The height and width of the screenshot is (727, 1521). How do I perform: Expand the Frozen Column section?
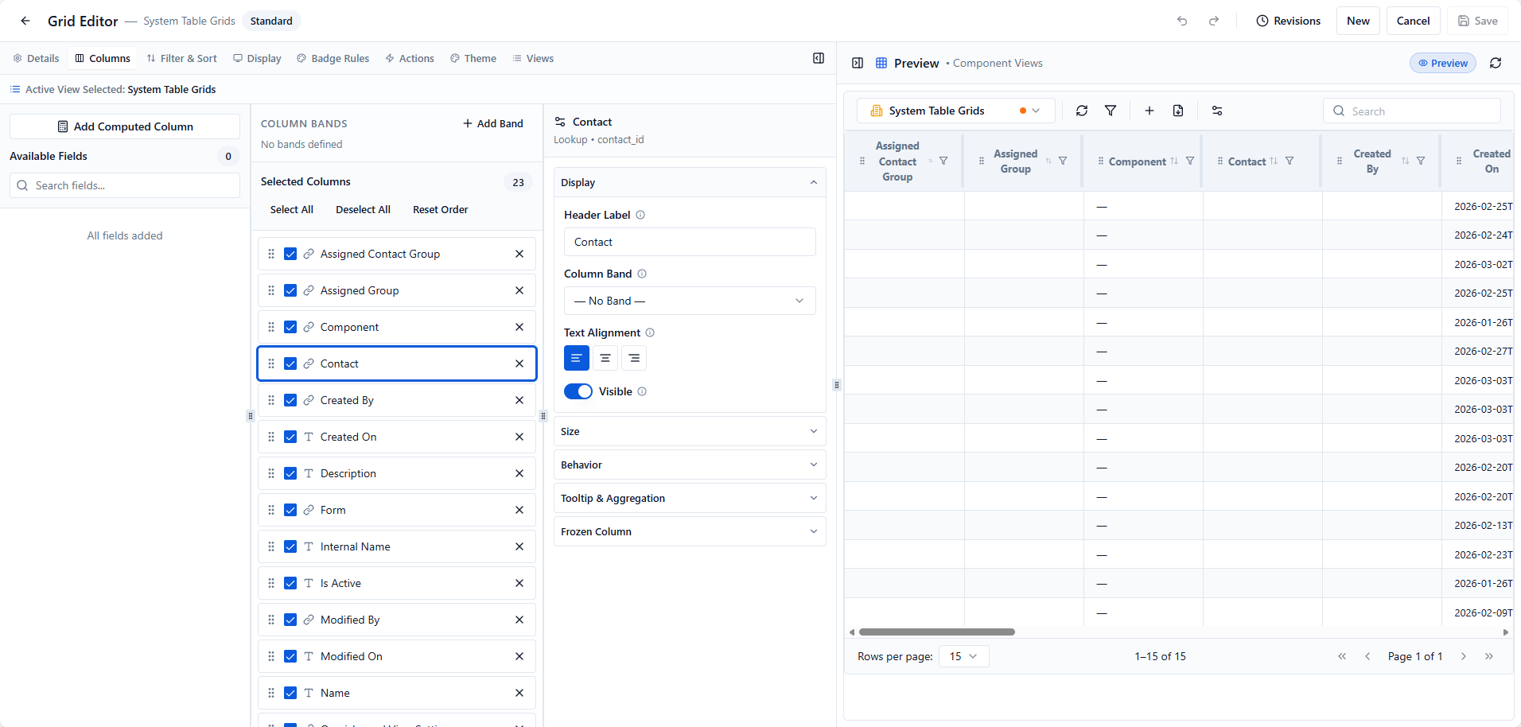tap(690, 531)
